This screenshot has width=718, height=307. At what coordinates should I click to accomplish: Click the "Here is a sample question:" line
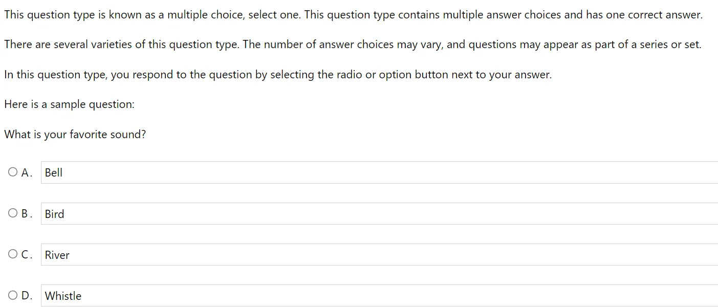(x=69, y=104)
